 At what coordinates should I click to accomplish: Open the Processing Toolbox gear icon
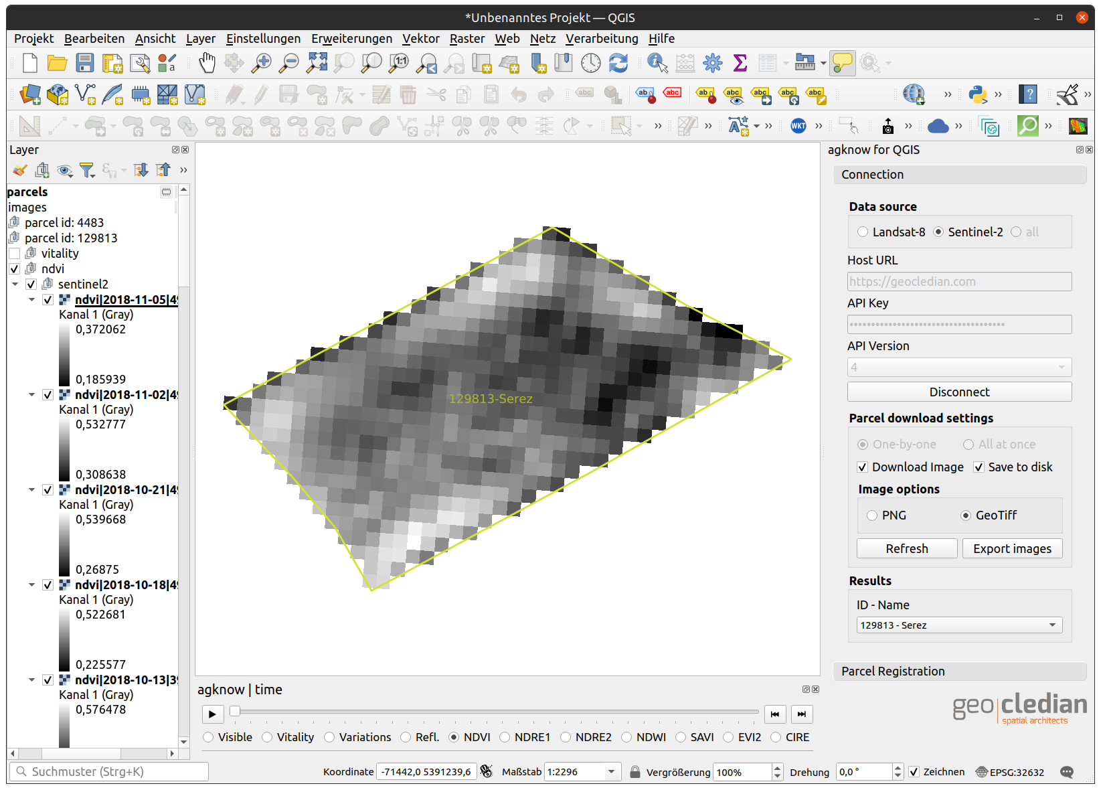click(x=713, y=64)
